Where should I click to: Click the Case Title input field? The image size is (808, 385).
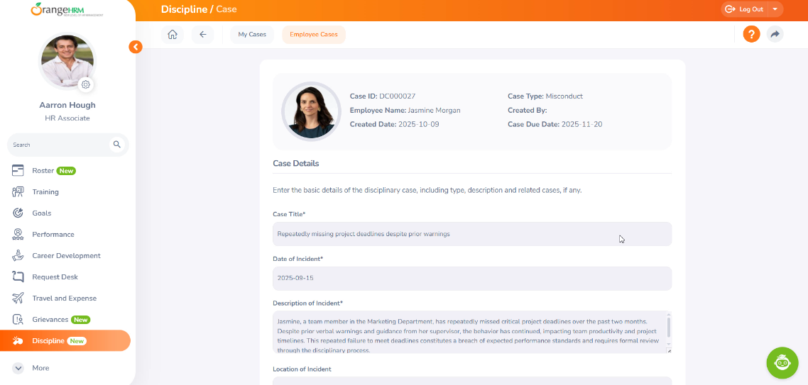coord(471,234)
